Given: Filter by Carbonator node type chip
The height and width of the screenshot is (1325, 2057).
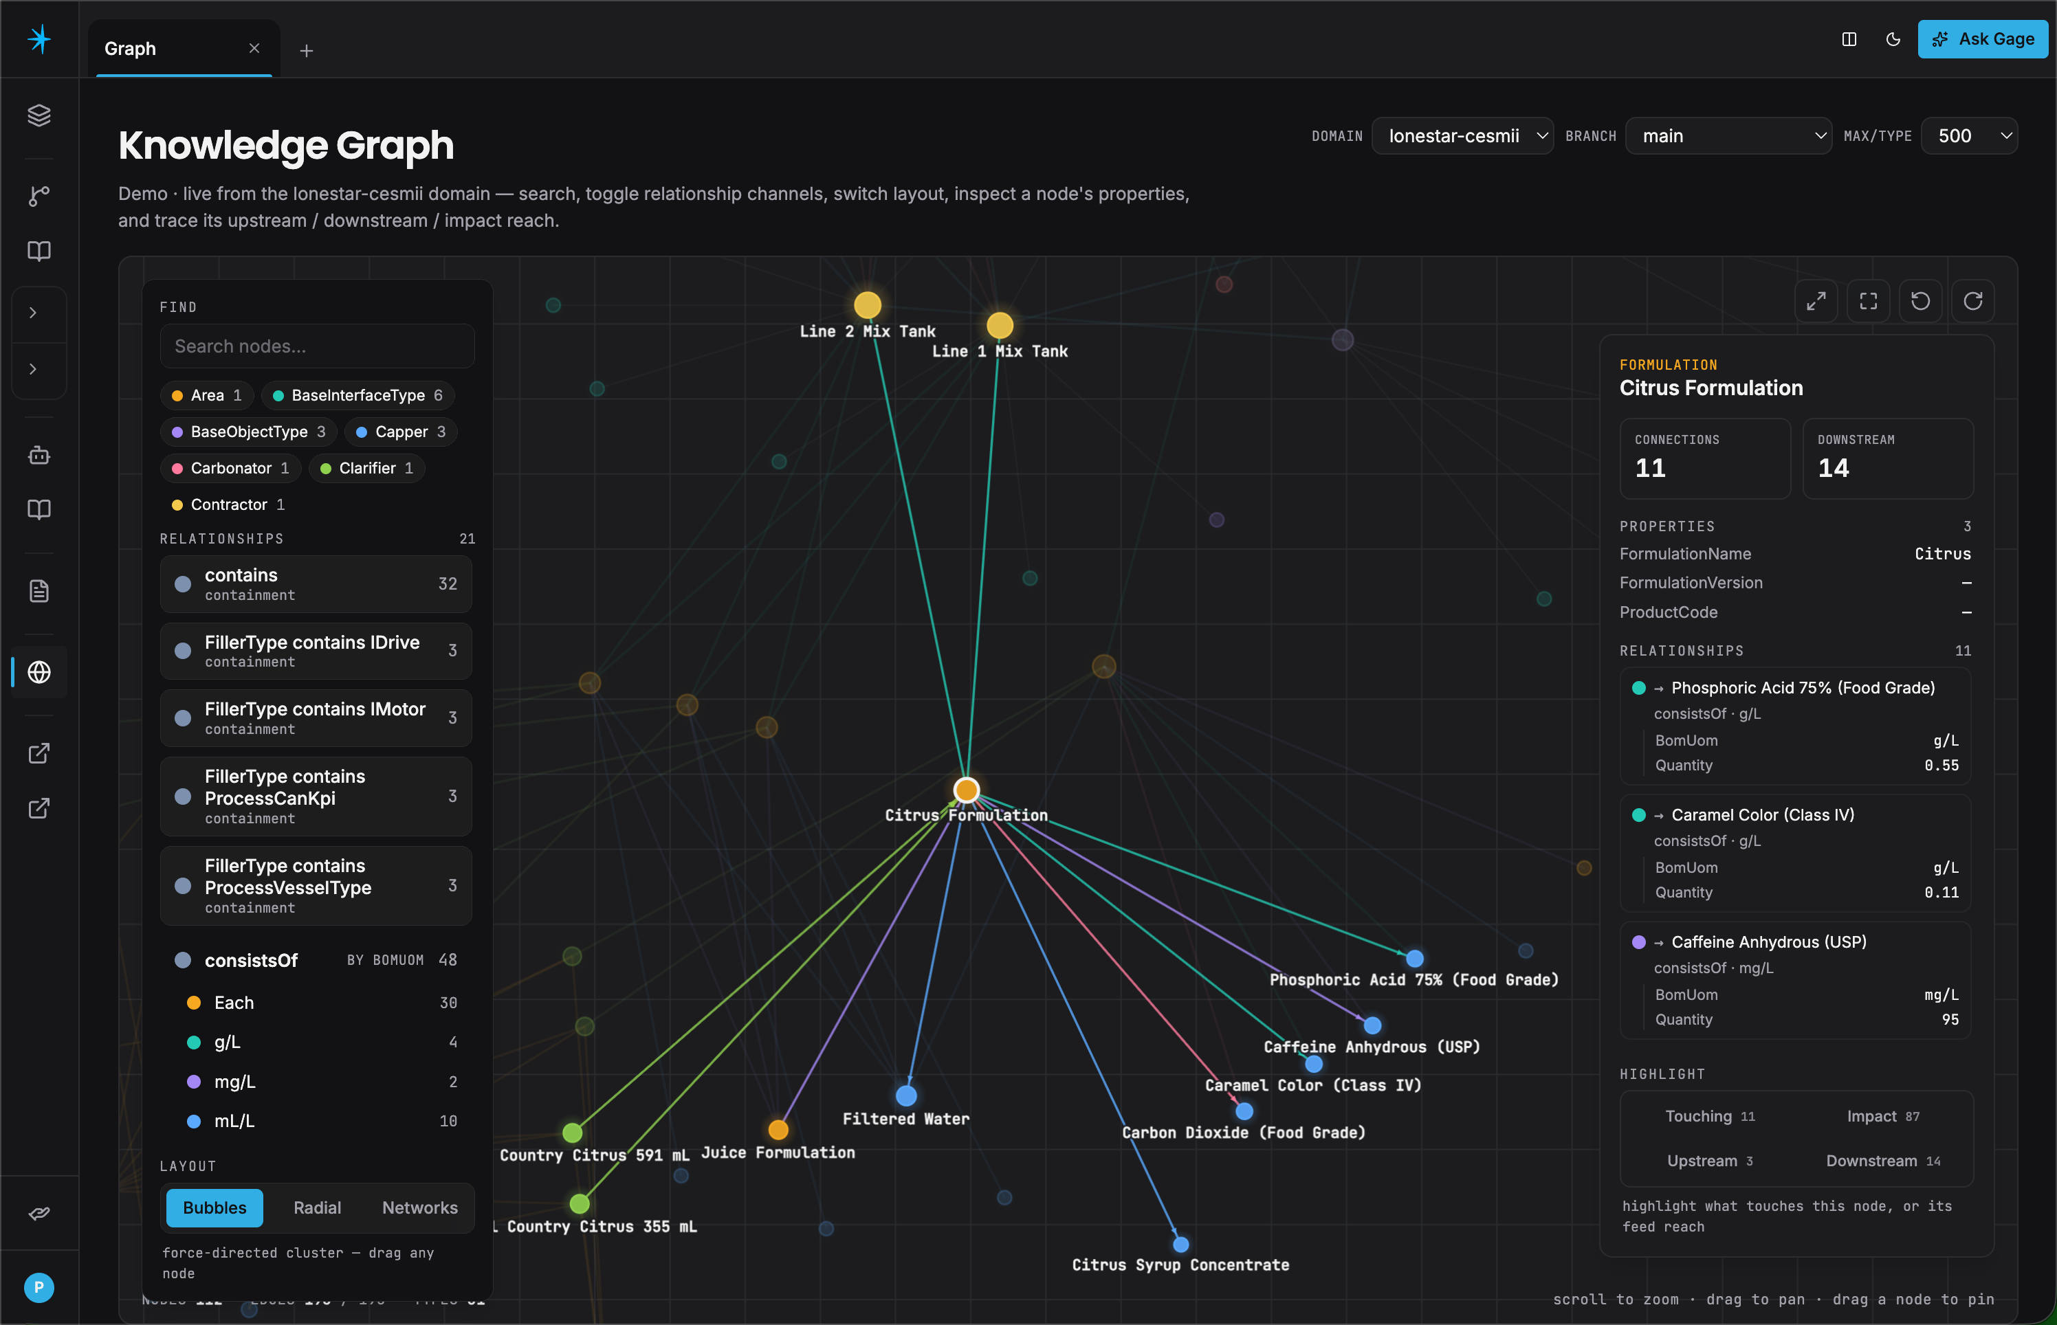Looking at the screenshot, I should tap(231, 468).
